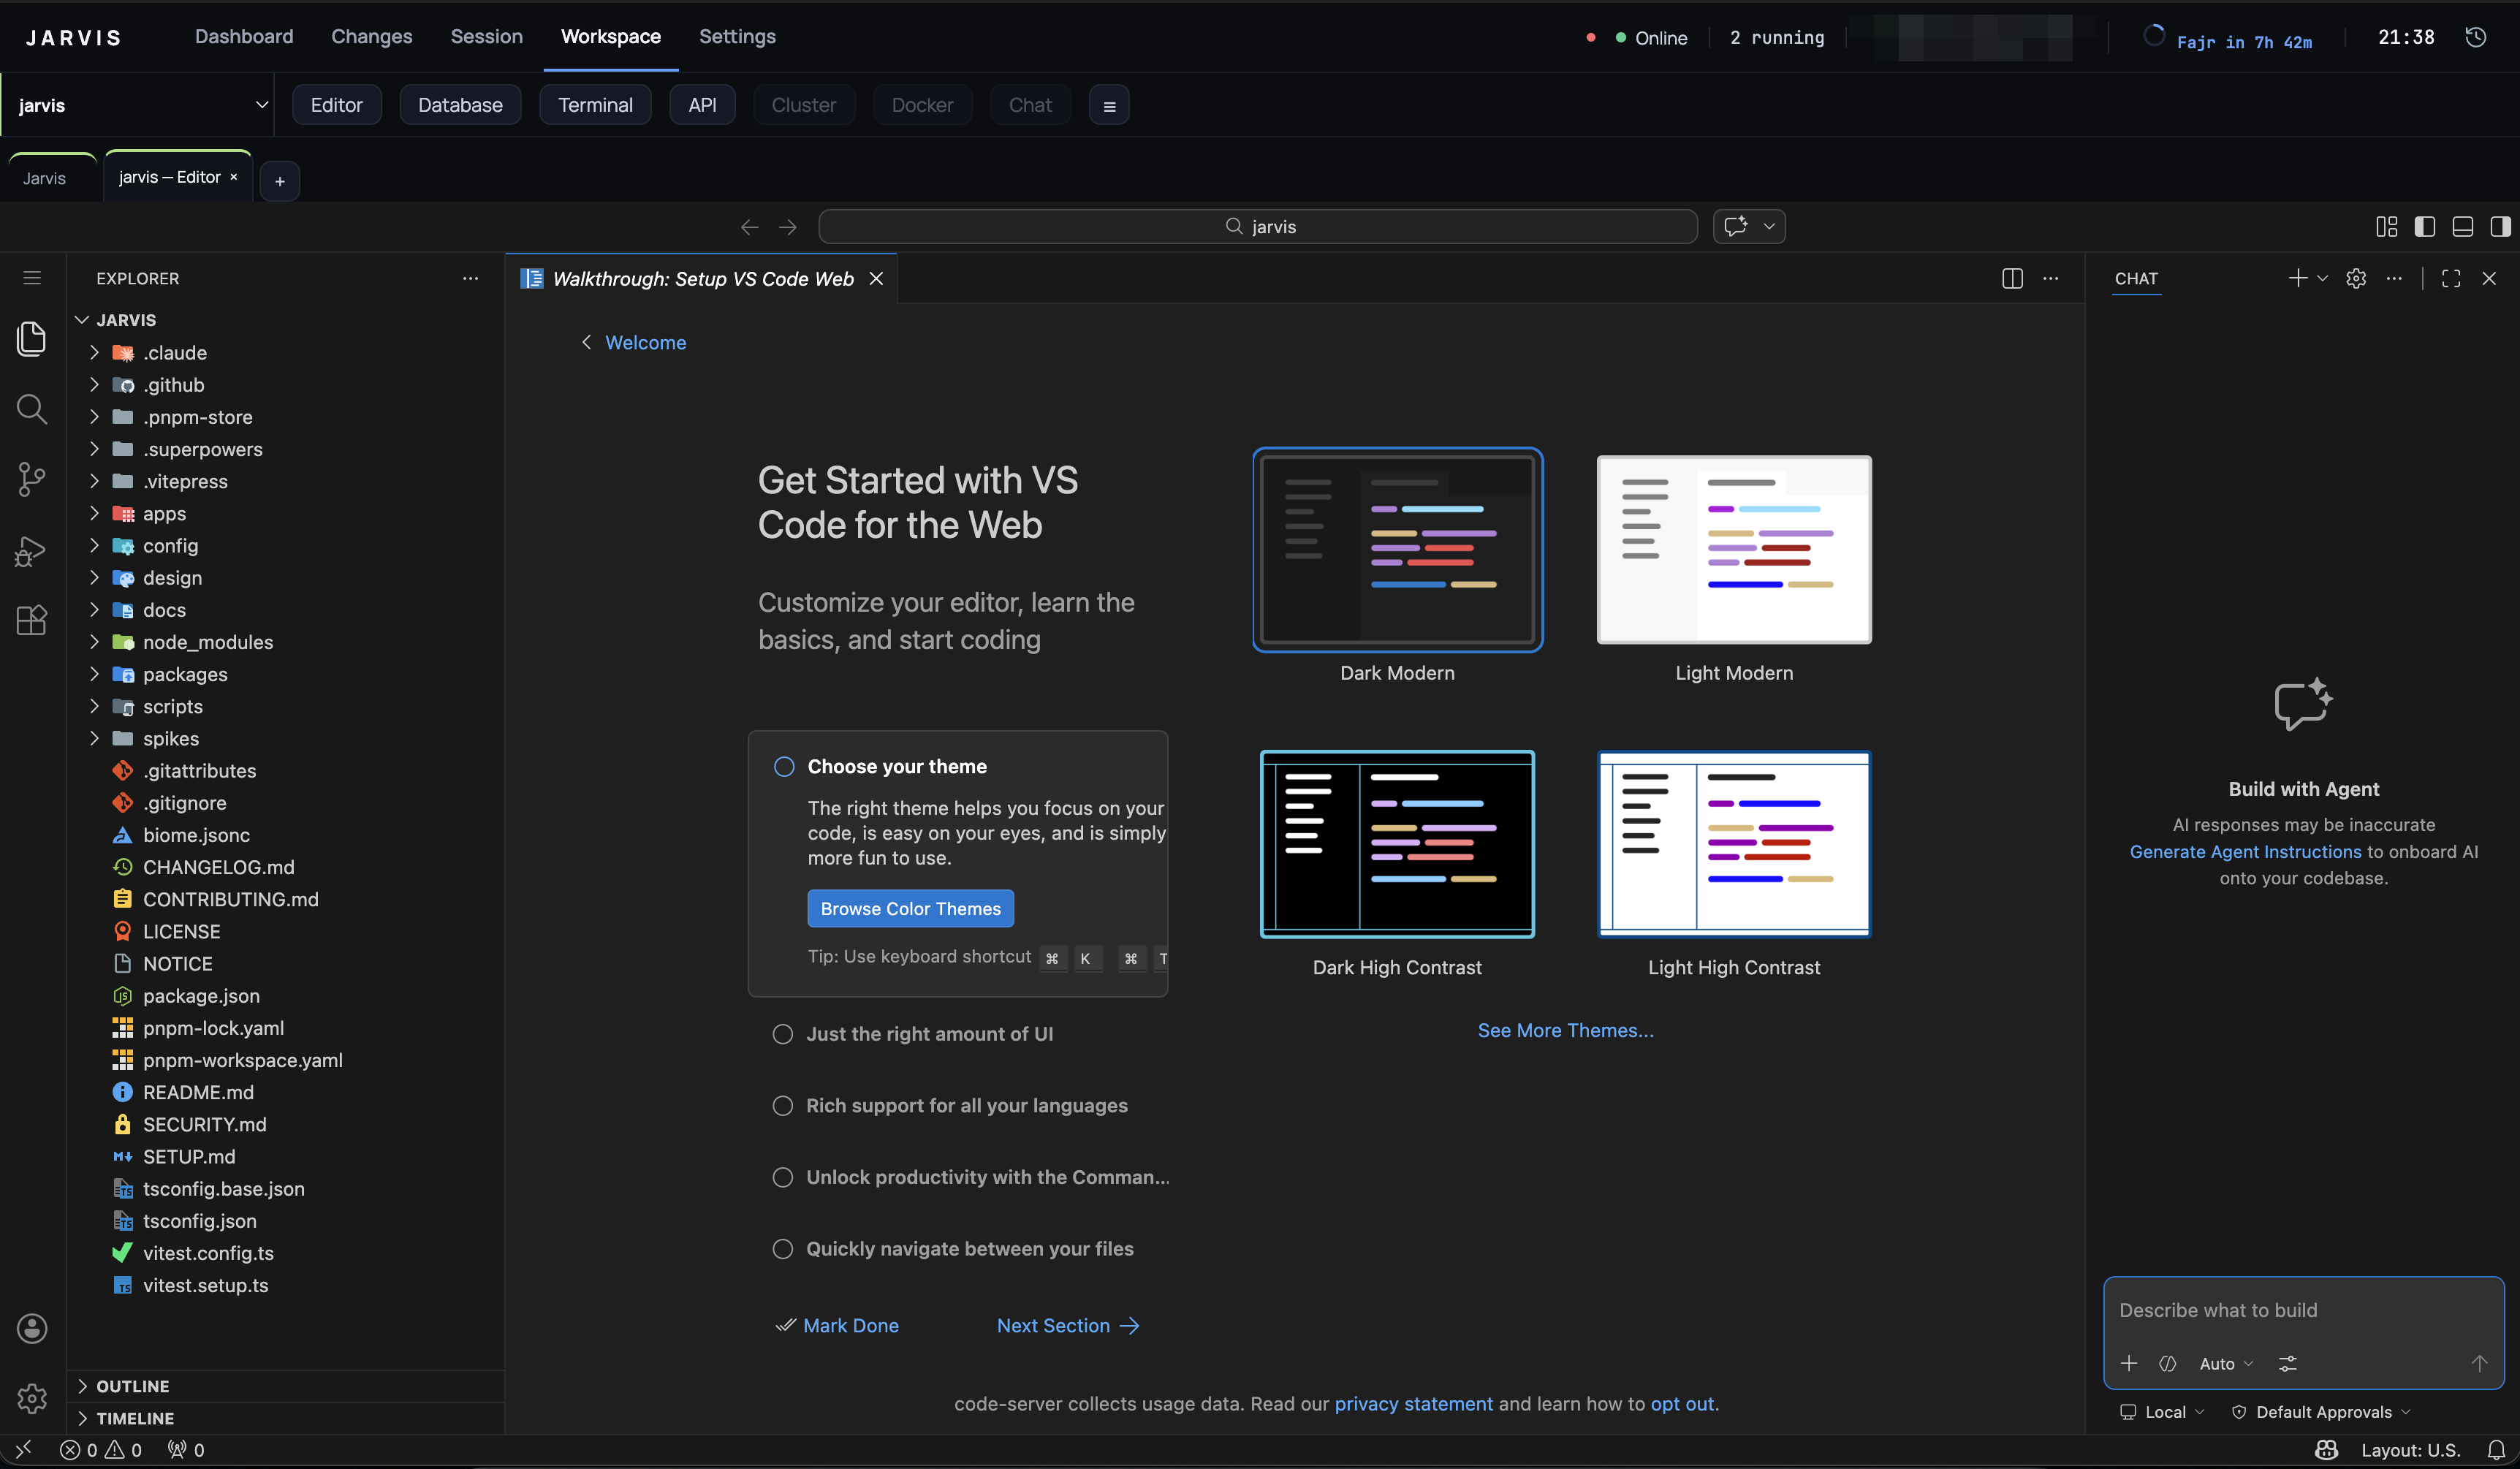The height and width of the screenshot is (1469, 2520).
Task: Click the hamburger menu above the activity bar
Action: tap(32, 278)
